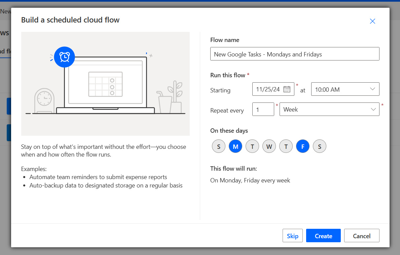Toggle Monday day button off
This screenshot has width=400, height=255.
[235, 146]
